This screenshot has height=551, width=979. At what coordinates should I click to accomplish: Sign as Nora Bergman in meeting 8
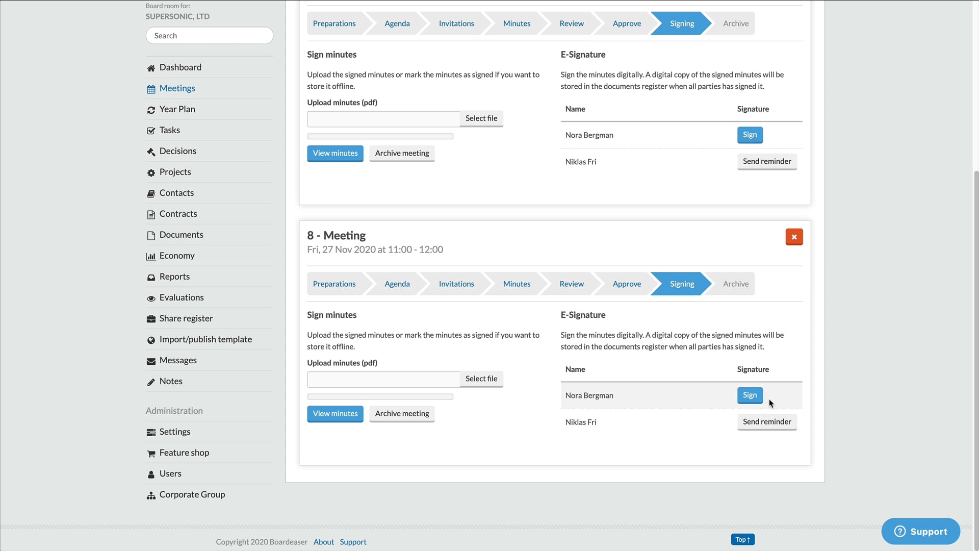[x=750, y=395]
